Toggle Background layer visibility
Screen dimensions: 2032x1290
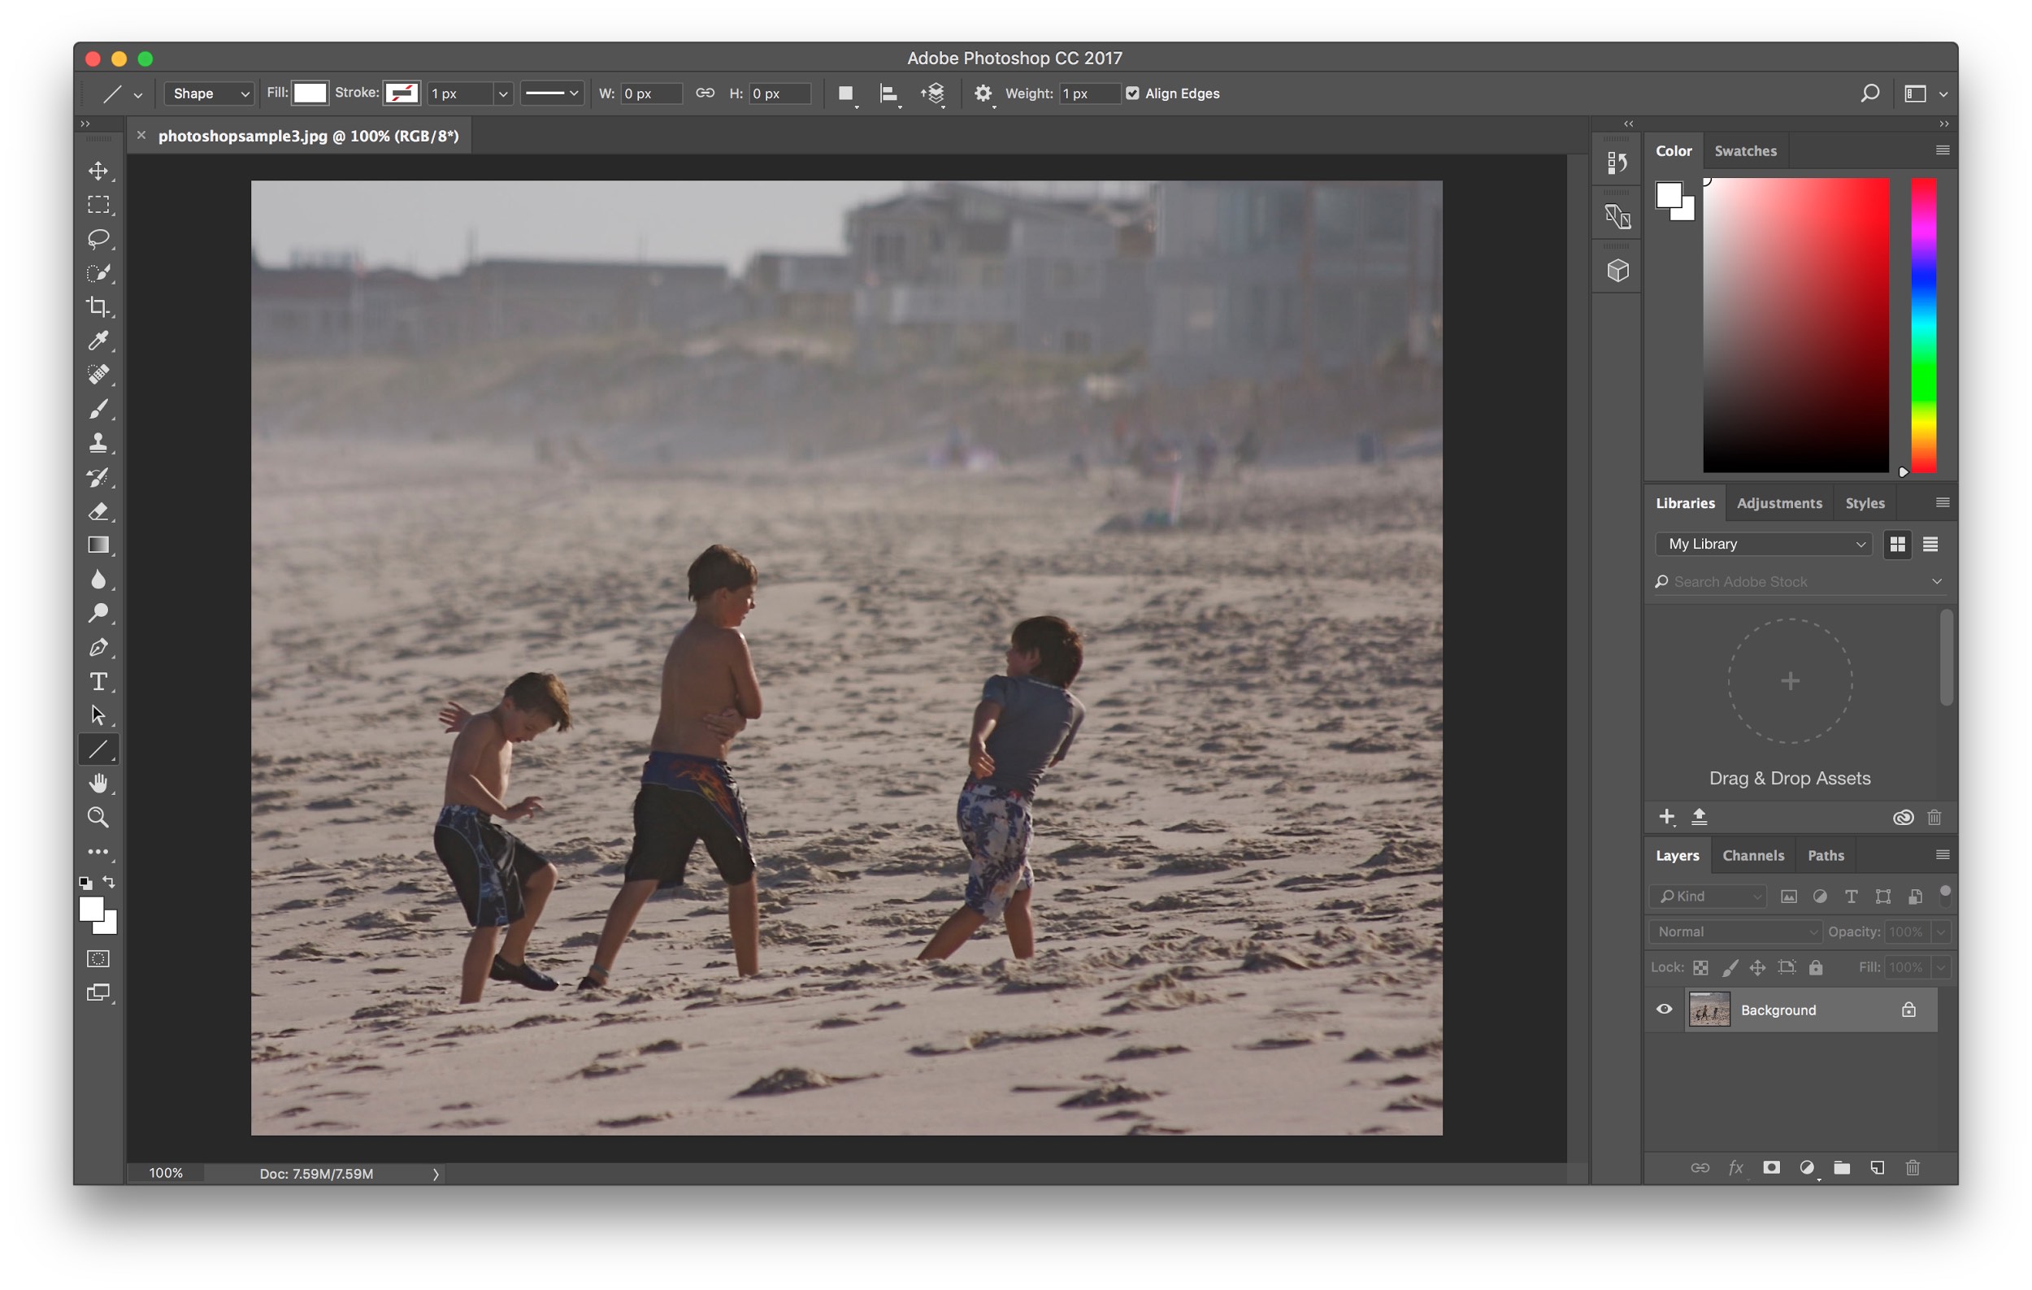(1665, 1010)
